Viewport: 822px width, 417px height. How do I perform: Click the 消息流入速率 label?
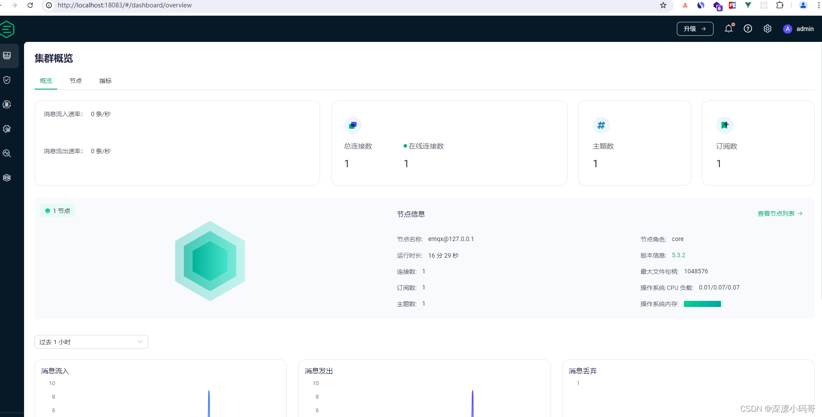click(63, 114)
